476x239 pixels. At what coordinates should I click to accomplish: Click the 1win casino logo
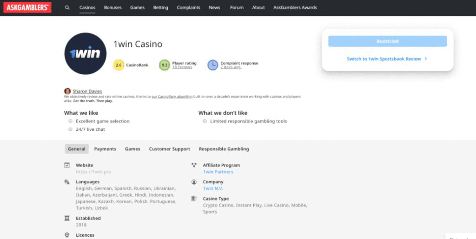click(x=85, y=53)
